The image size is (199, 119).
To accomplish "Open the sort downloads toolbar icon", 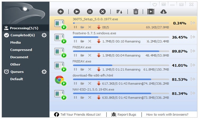I will [119, 11].
